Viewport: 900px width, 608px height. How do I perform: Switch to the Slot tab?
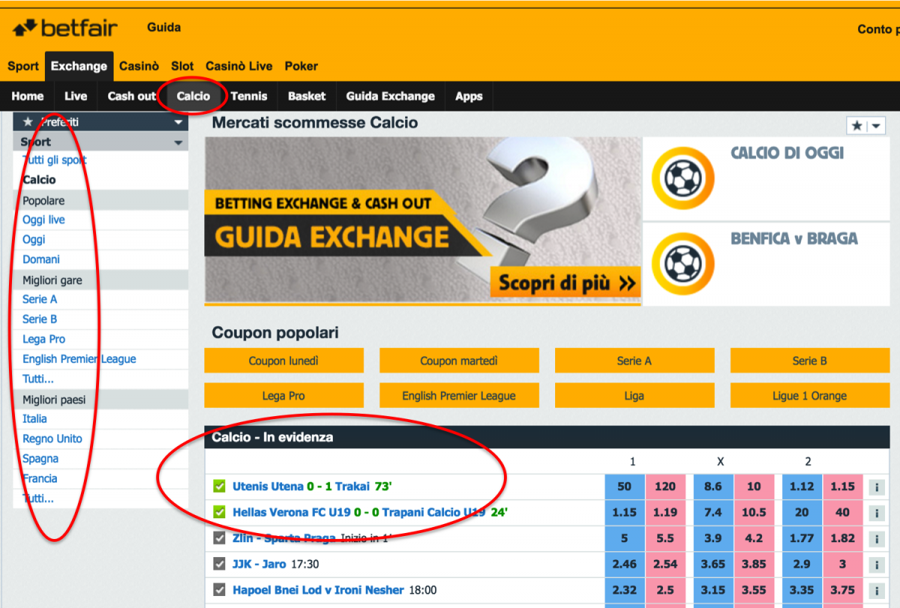(x=182, y=66)
